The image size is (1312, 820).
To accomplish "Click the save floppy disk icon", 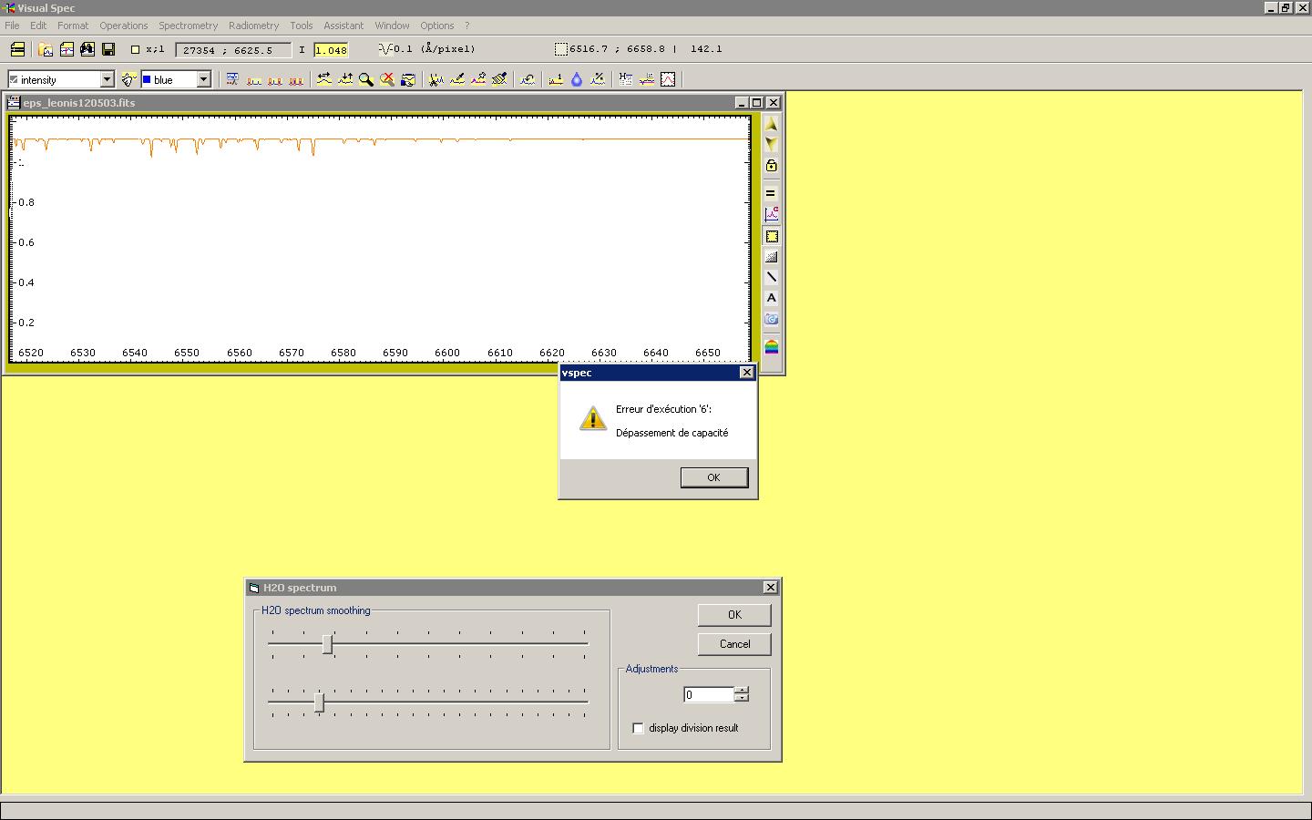I will point(108,49).
